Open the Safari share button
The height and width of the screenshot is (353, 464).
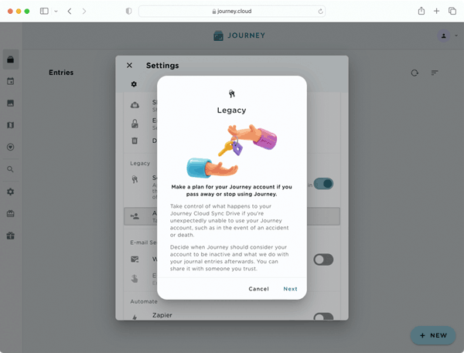point(421,11)
